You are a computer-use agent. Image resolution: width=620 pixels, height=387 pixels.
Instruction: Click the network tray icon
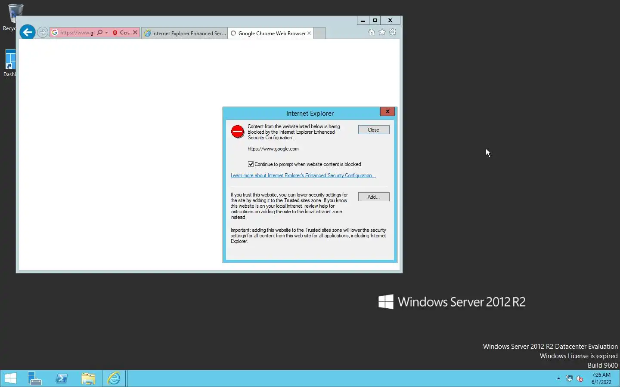coord(569,378)
